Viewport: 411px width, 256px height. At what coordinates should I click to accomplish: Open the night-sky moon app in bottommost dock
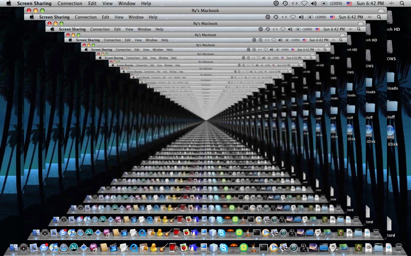point(314,247)
